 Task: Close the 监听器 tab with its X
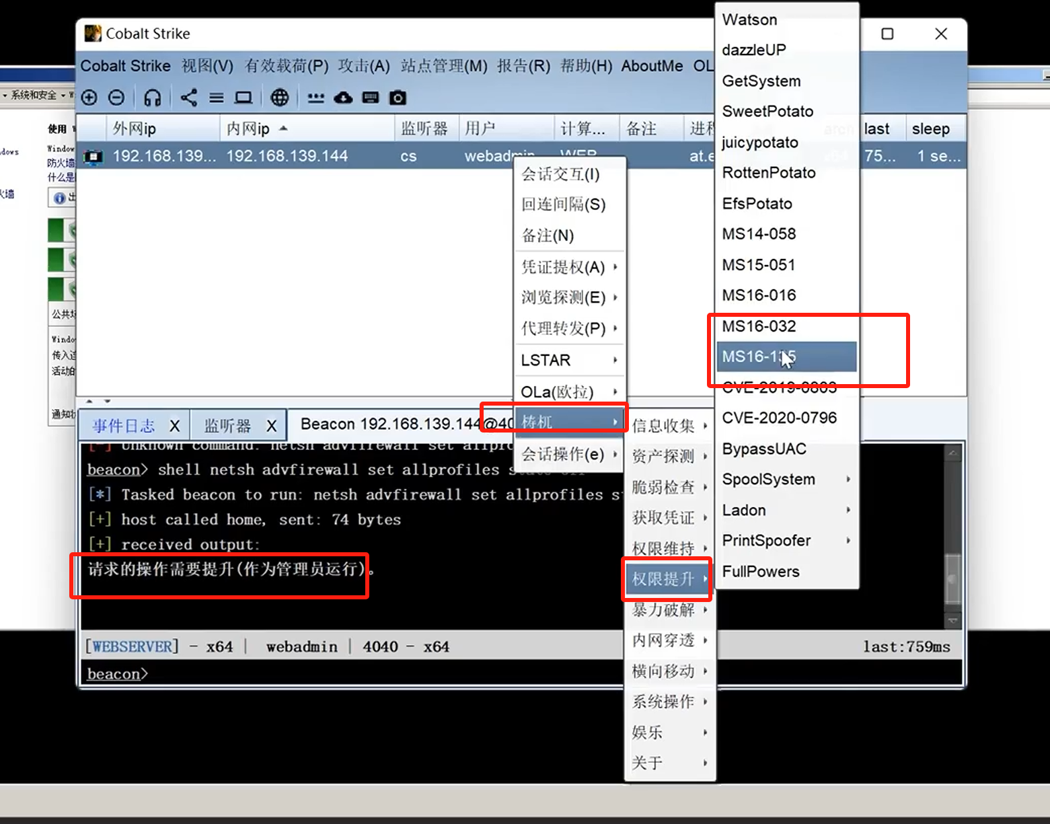272,426
